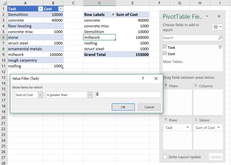Select cell B9 showing 100000

tap(53, 55)
